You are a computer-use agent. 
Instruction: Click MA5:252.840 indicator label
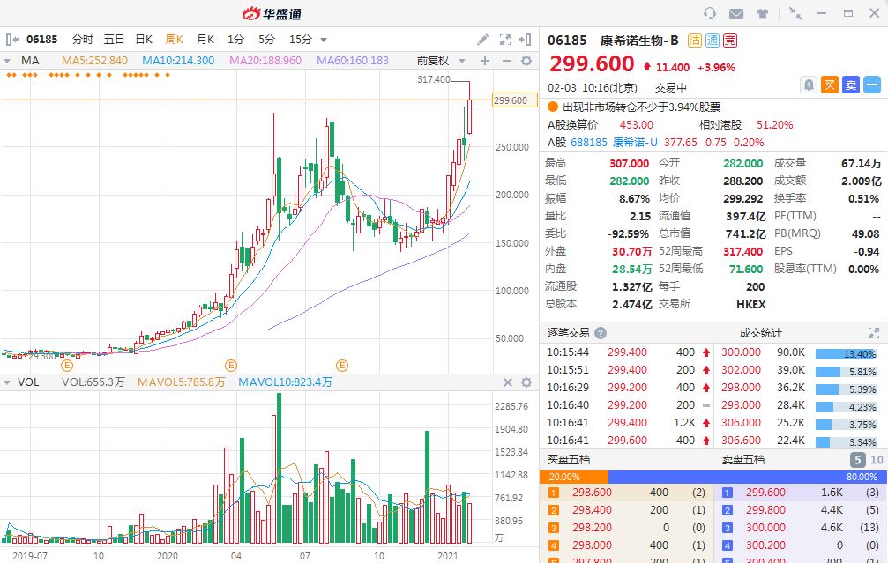pyautogui.click(x=94, y=61)
